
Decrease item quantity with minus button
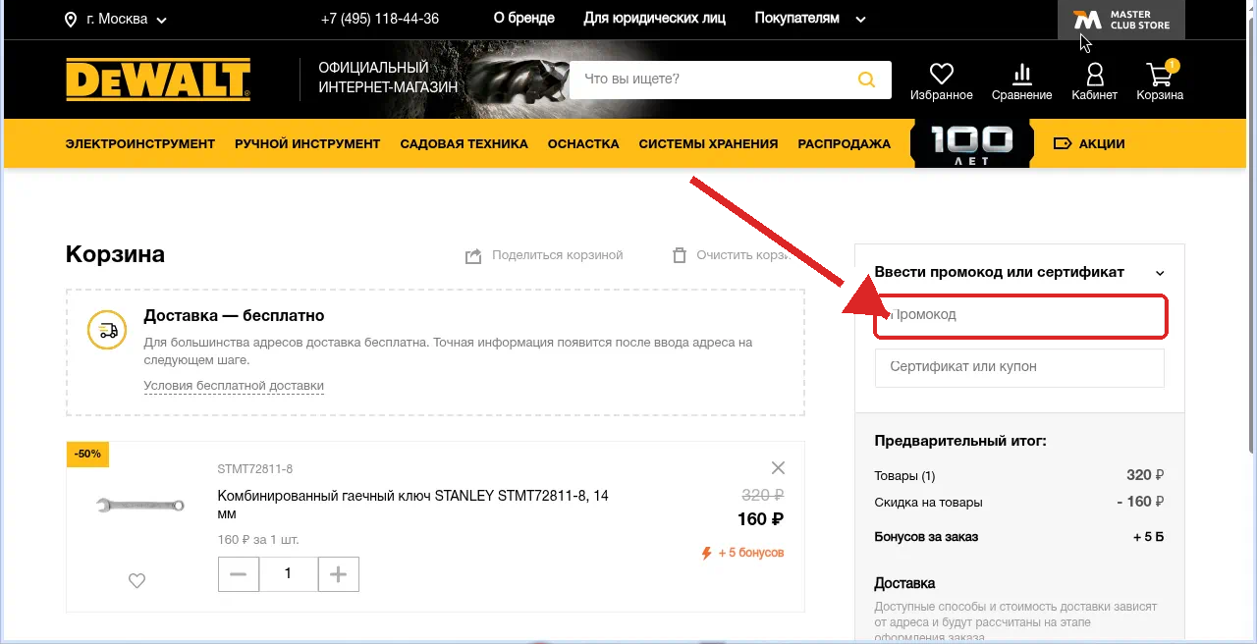click(238, 574)
